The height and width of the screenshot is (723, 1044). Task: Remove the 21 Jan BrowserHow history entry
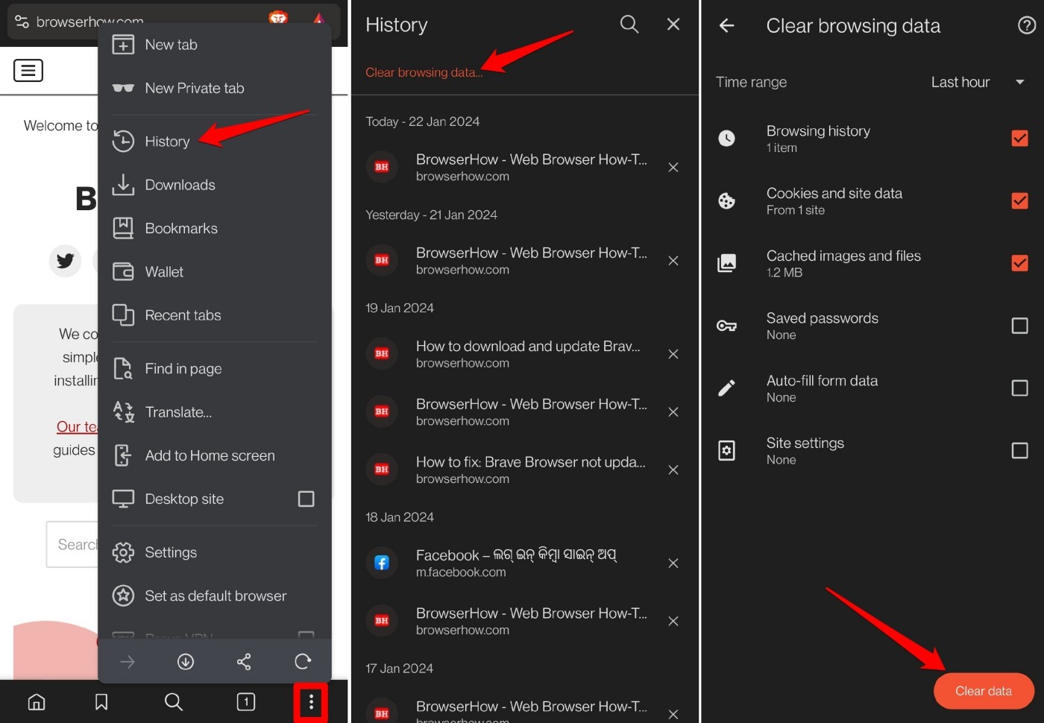673,261
